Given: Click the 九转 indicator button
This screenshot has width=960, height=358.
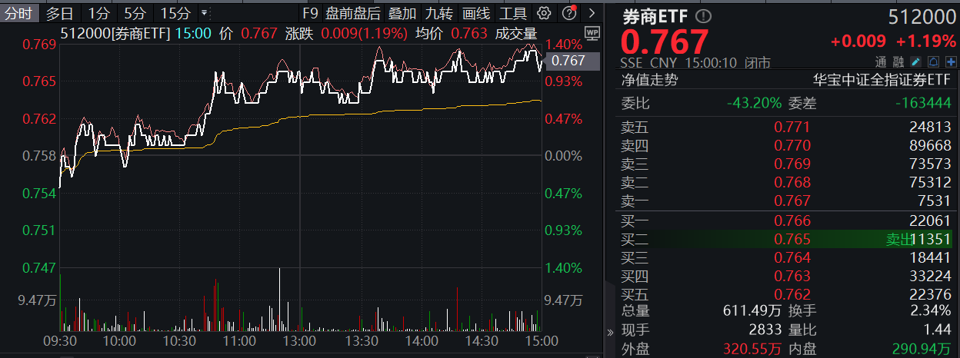Looking at the screenshot, I should 439,13.
